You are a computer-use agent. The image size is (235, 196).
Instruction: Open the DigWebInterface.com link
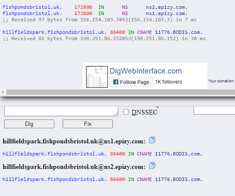point(146,71)
